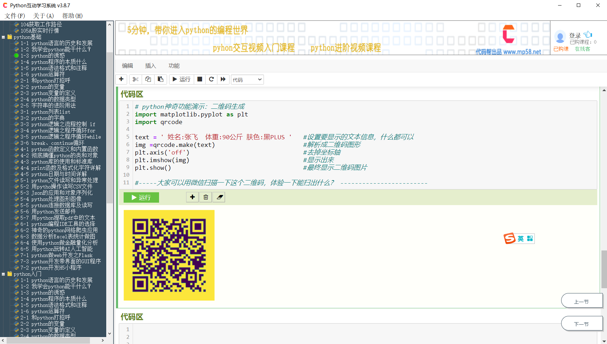Click the green 运行 button below code

point(141,197)
